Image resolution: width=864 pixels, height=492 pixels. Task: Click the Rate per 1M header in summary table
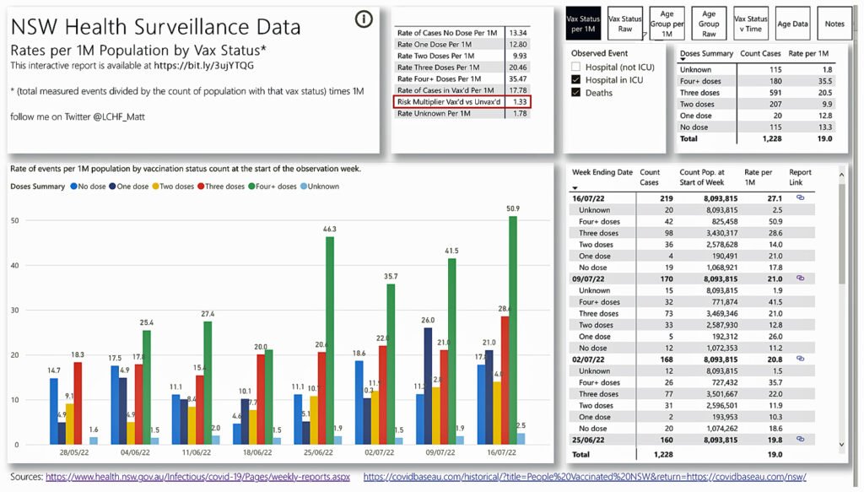pyautogui.click(x=808, y=53)
